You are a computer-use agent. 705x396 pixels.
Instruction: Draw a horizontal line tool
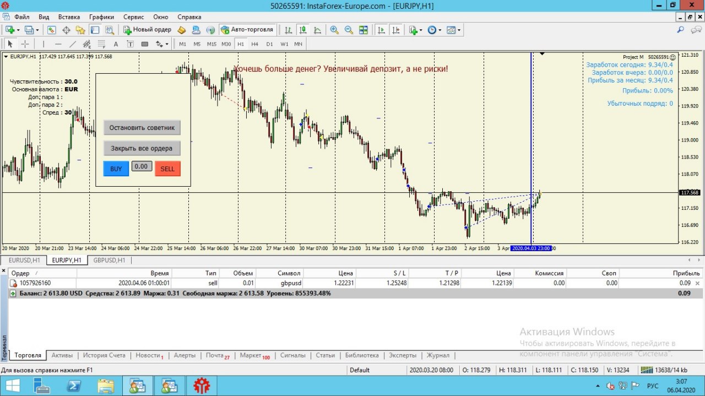click(58, 44)
